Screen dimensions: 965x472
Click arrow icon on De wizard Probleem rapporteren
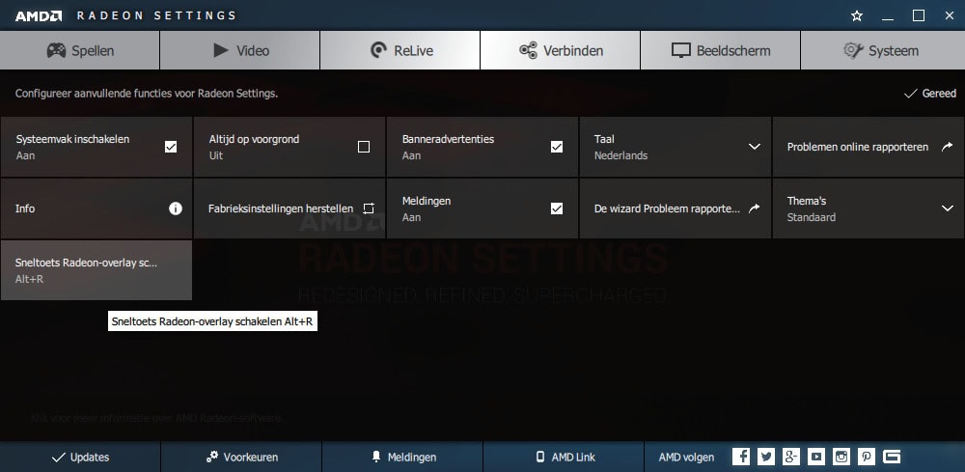[x=754, y=208]
